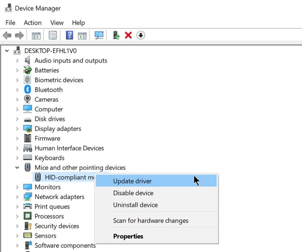Open the Action menu
Image resolution: width=302 pixels, height=252 pixels.
pyautogui.click(x=33, y=23)
